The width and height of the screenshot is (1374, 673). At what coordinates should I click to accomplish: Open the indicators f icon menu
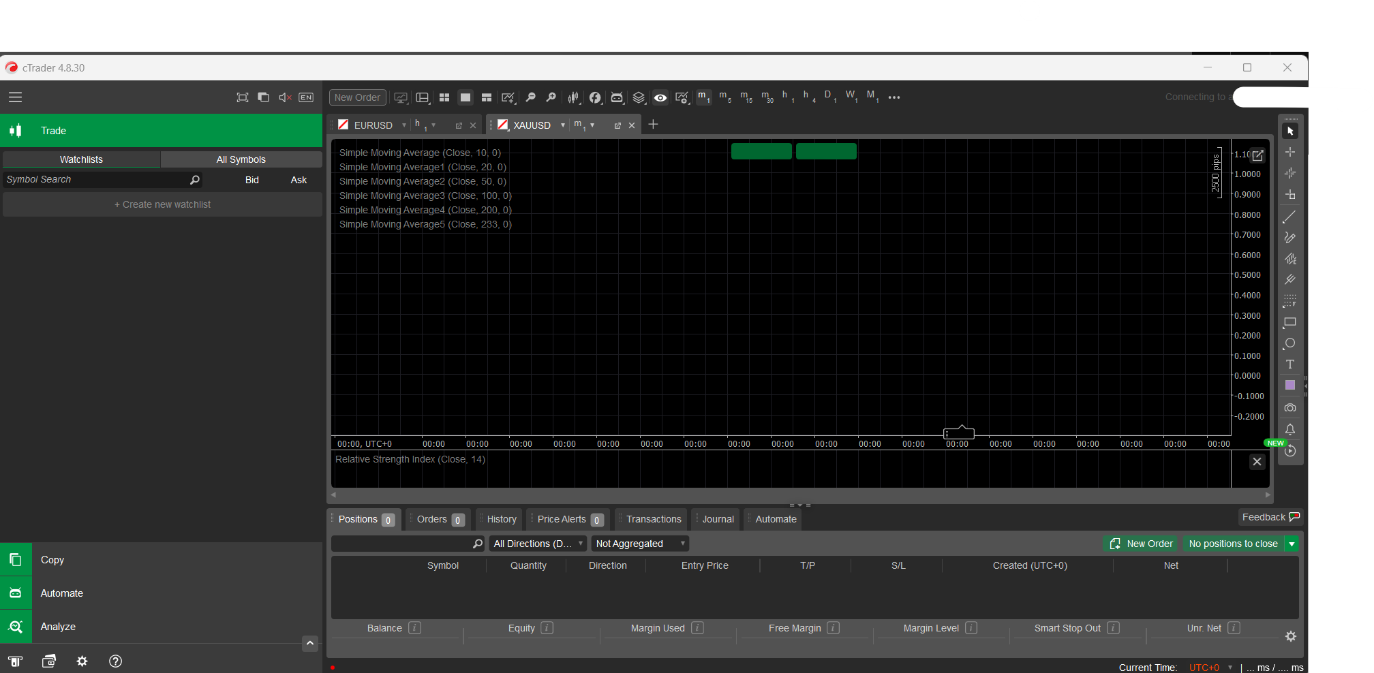(x=595, y=97)
